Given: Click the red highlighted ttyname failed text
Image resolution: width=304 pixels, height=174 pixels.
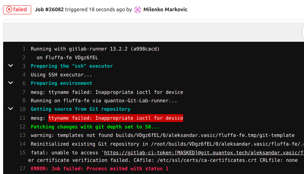Looking at the screenshot, I should [116, 118].
